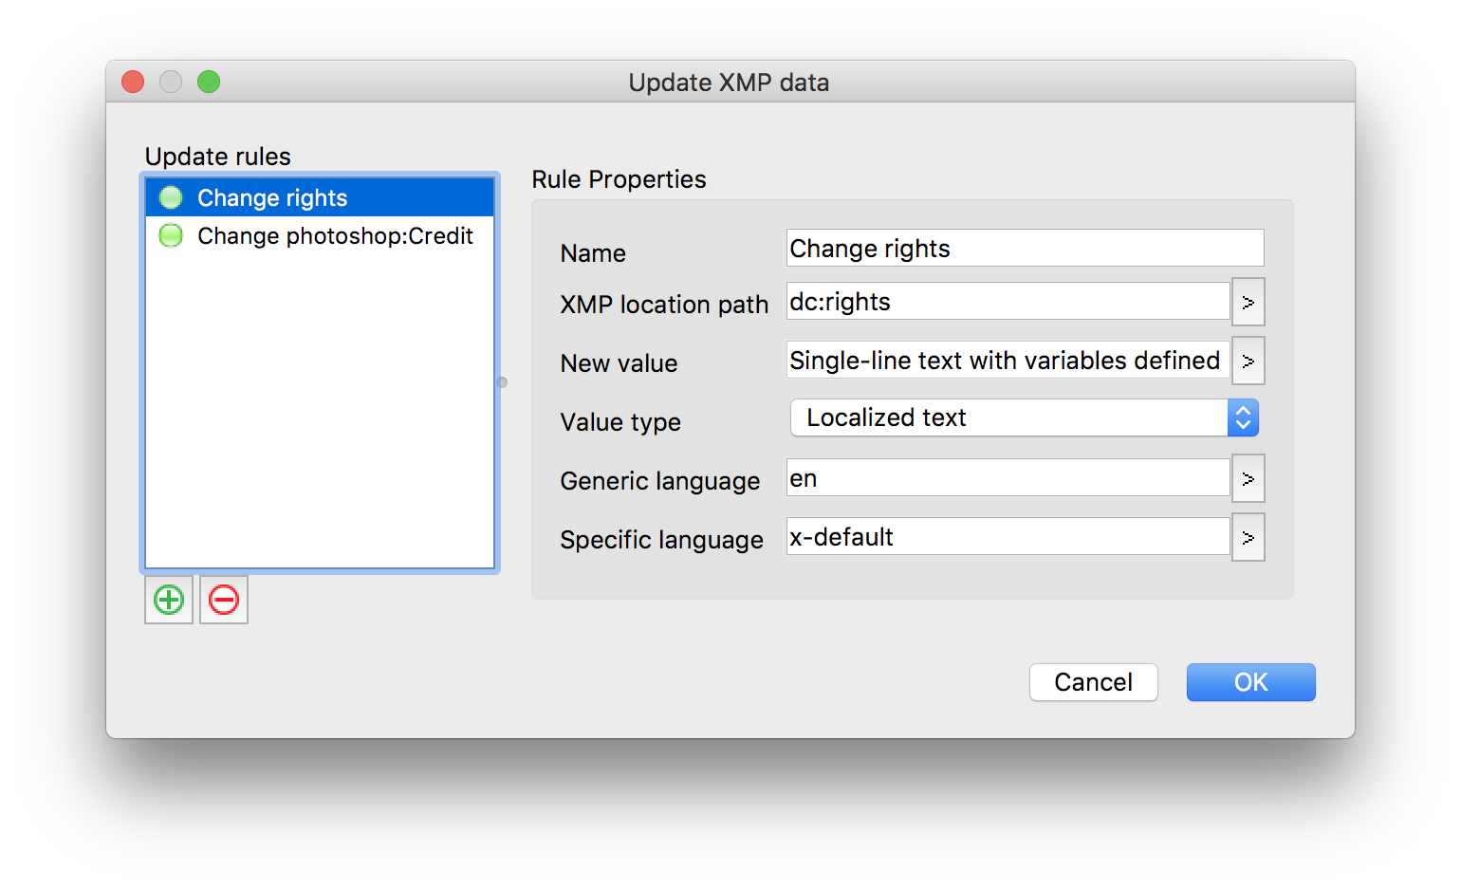
Task: Grab the split pane divider handle
Action: [502, 382]
